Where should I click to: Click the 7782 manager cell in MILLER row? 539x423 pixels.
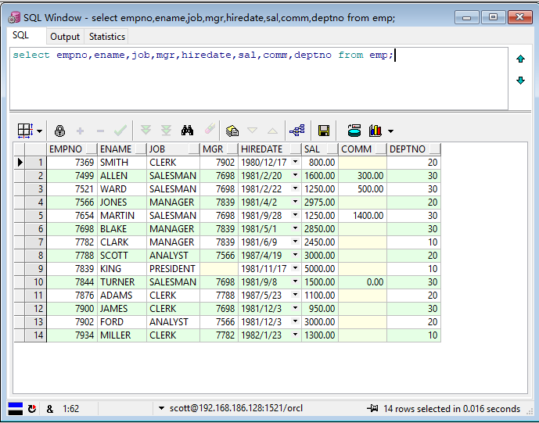(219, 335)
